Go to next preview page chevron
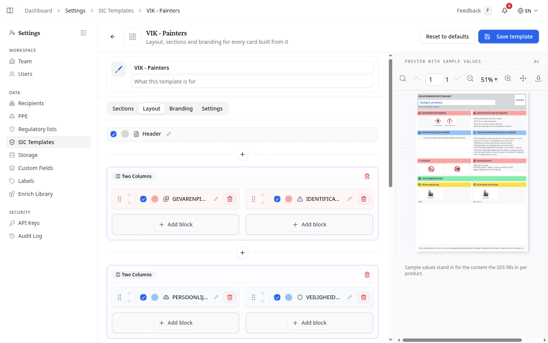The image size is (548, 343). [x=457, y=79]
